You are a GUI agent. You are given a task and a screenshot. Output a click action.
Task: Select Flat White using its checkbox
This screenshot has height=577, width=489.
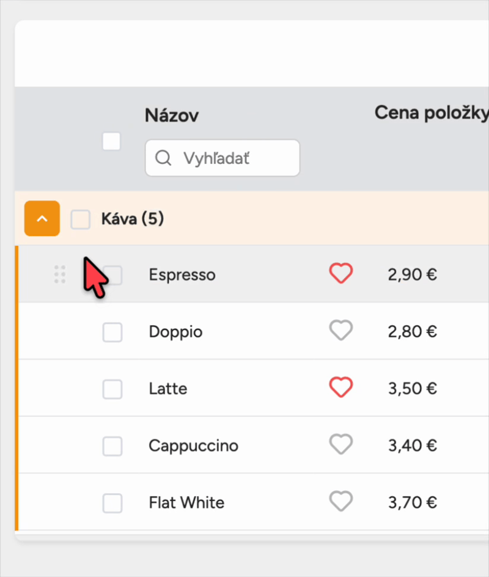point(112,504)
